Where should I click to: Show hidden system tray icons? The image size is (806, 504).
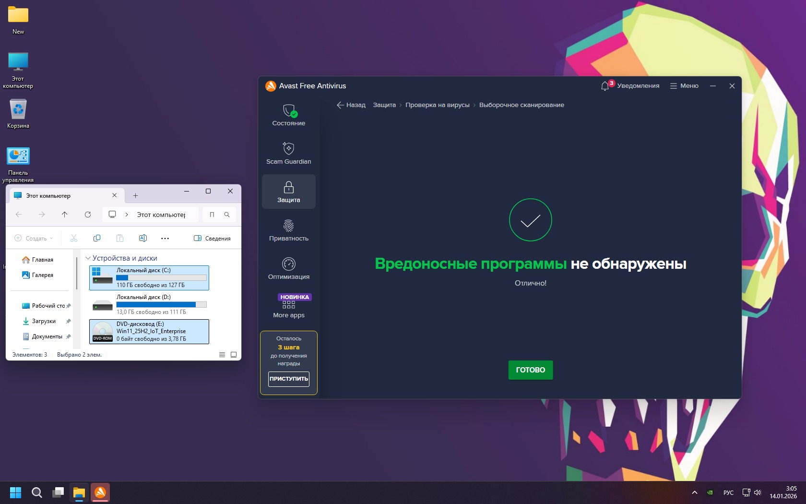click(694, 492)
